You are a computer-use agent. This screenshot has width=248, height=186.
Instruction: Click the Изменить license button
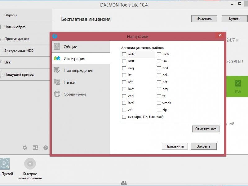coord(204,19)
